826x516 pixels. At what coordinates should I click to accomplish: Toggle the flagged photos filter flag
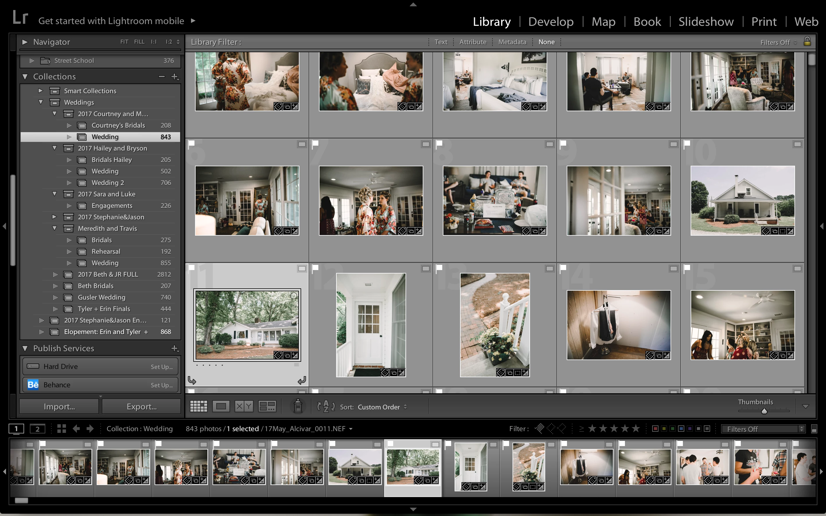coord(540,428)
